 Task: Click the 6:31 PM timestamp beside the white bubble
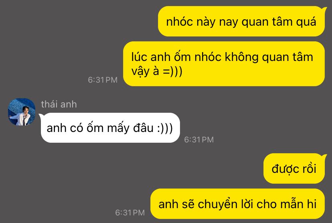pyautogui.click(x=199, y=140)
